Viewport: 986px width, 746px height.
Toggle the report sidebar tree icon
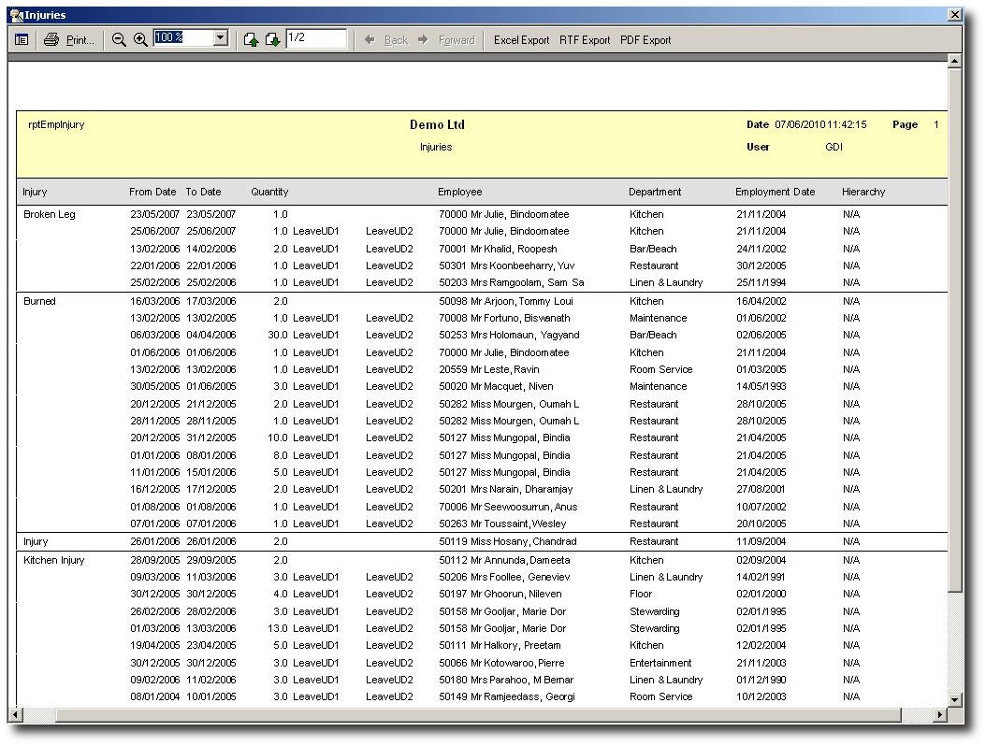(x=22, y=40)
